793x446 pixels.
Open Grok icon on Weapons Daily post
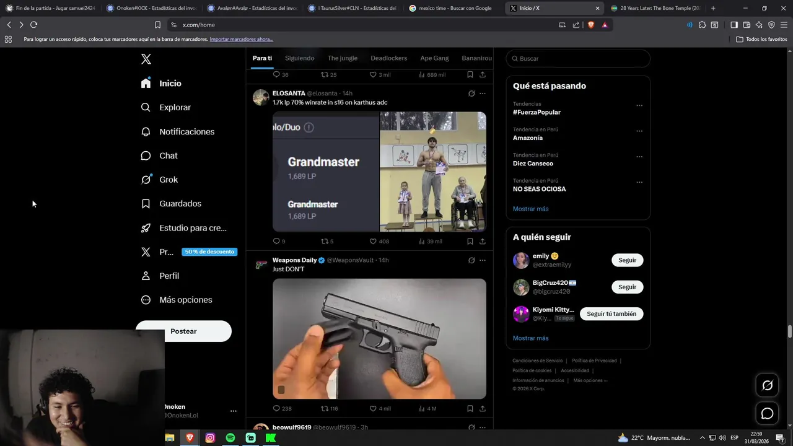pyautogui.click(x=471, y=260)
